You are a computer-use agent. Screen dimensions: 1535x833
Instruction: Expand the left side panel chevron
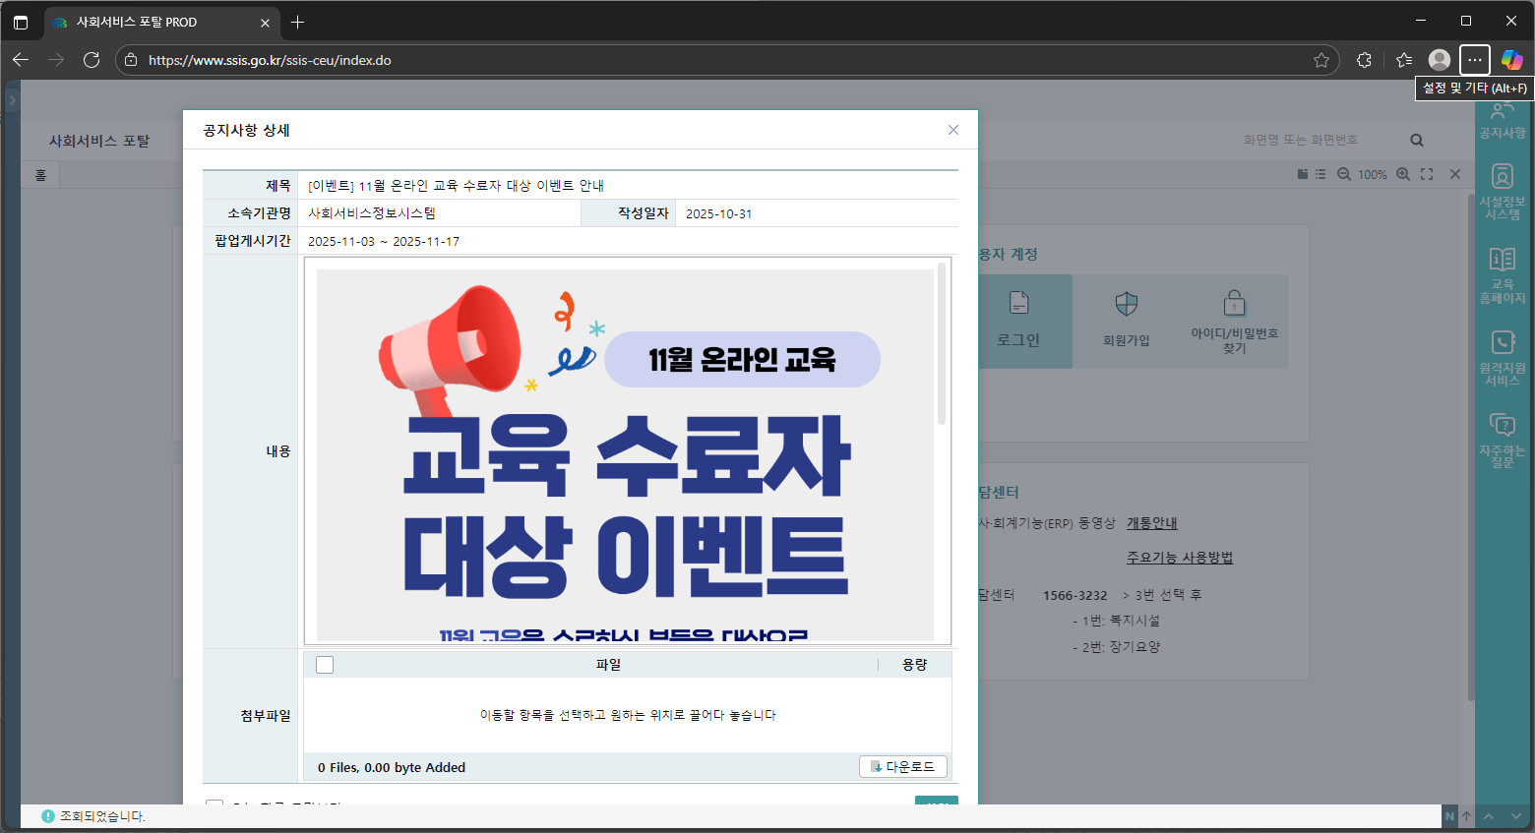click(12, 100)
